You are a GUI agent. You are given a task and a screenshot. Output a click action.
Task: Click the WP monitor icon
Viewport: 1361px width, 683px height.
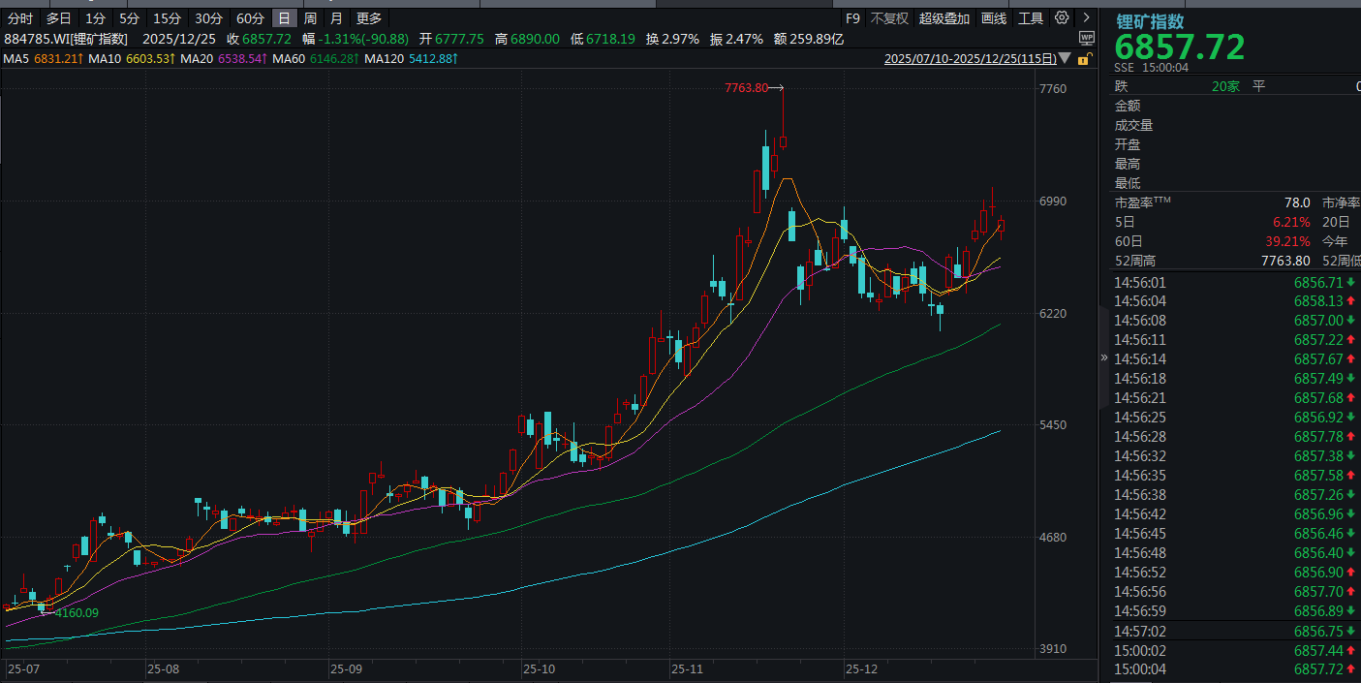pyautogui.click(x=1086, y=38)
